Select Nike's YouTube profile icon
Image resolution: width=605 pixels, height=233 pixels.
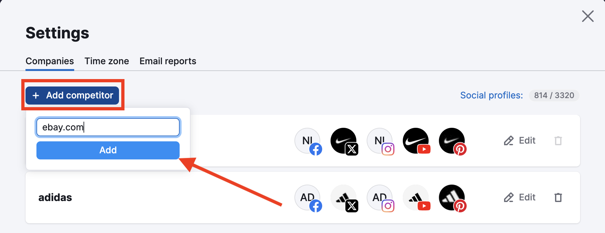416,141
